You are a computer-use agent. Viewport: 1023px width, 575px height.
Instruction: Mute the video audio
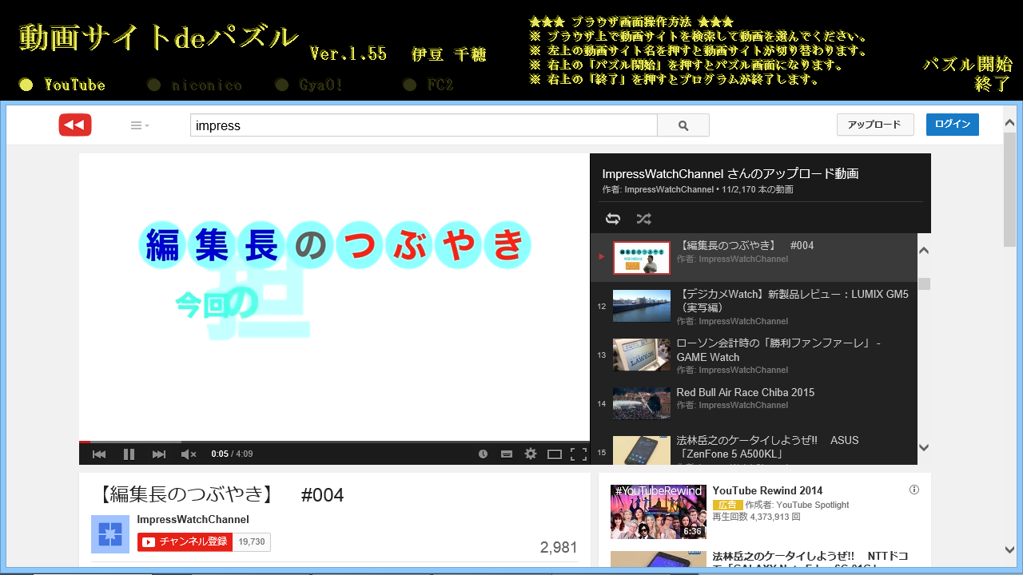[x=187, y=454]
